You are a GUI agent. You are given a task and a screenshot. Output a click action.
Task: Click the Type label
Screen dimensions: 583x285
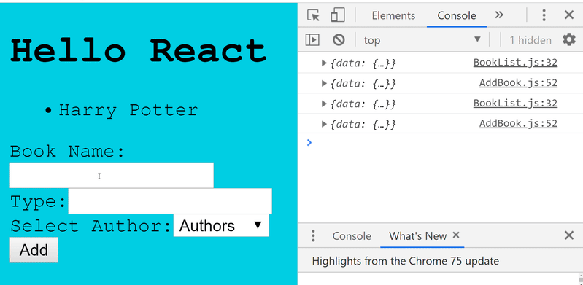point(38,202)
